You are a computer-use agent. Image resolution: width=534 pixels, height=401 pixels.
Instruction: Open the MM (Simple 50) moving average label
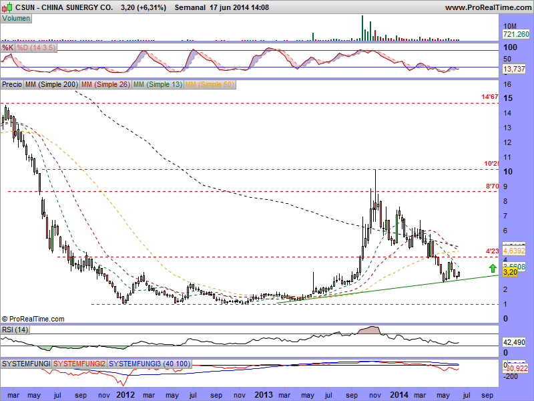tap(210, 84)
